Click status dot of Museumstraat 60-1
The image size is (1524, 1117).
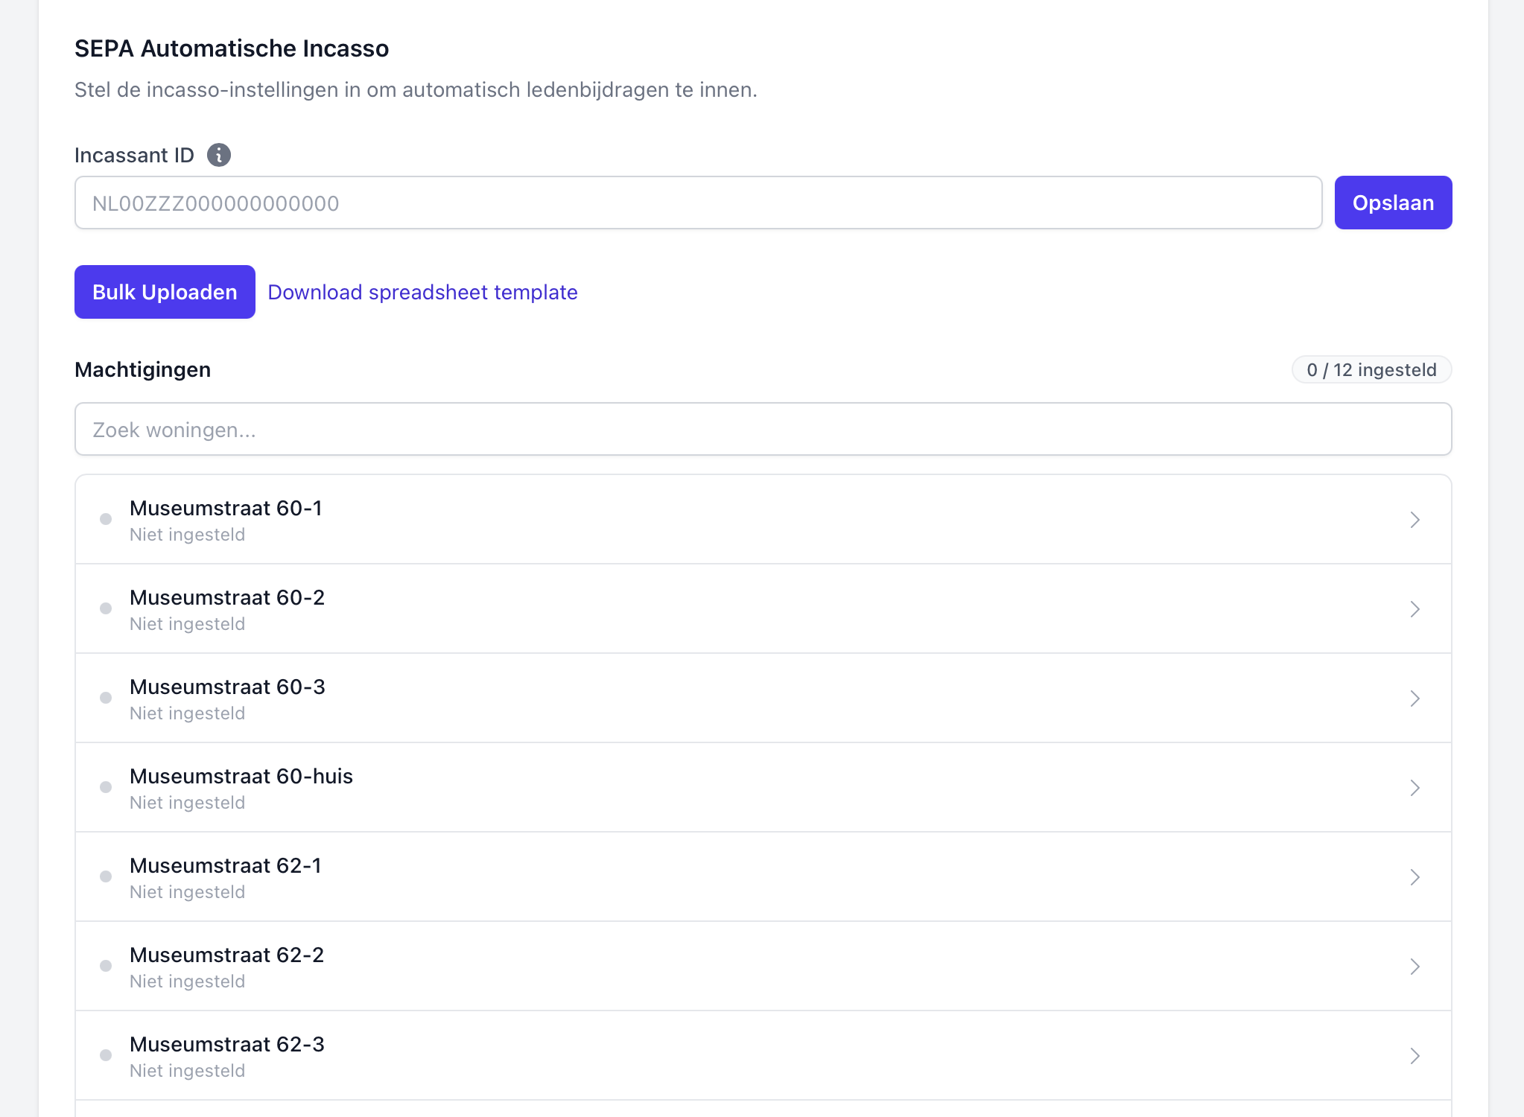[106, 519]
